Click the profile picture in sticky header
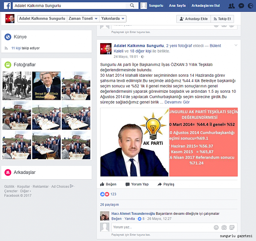The width and height of the screenshot is (256, 241). 10,19
